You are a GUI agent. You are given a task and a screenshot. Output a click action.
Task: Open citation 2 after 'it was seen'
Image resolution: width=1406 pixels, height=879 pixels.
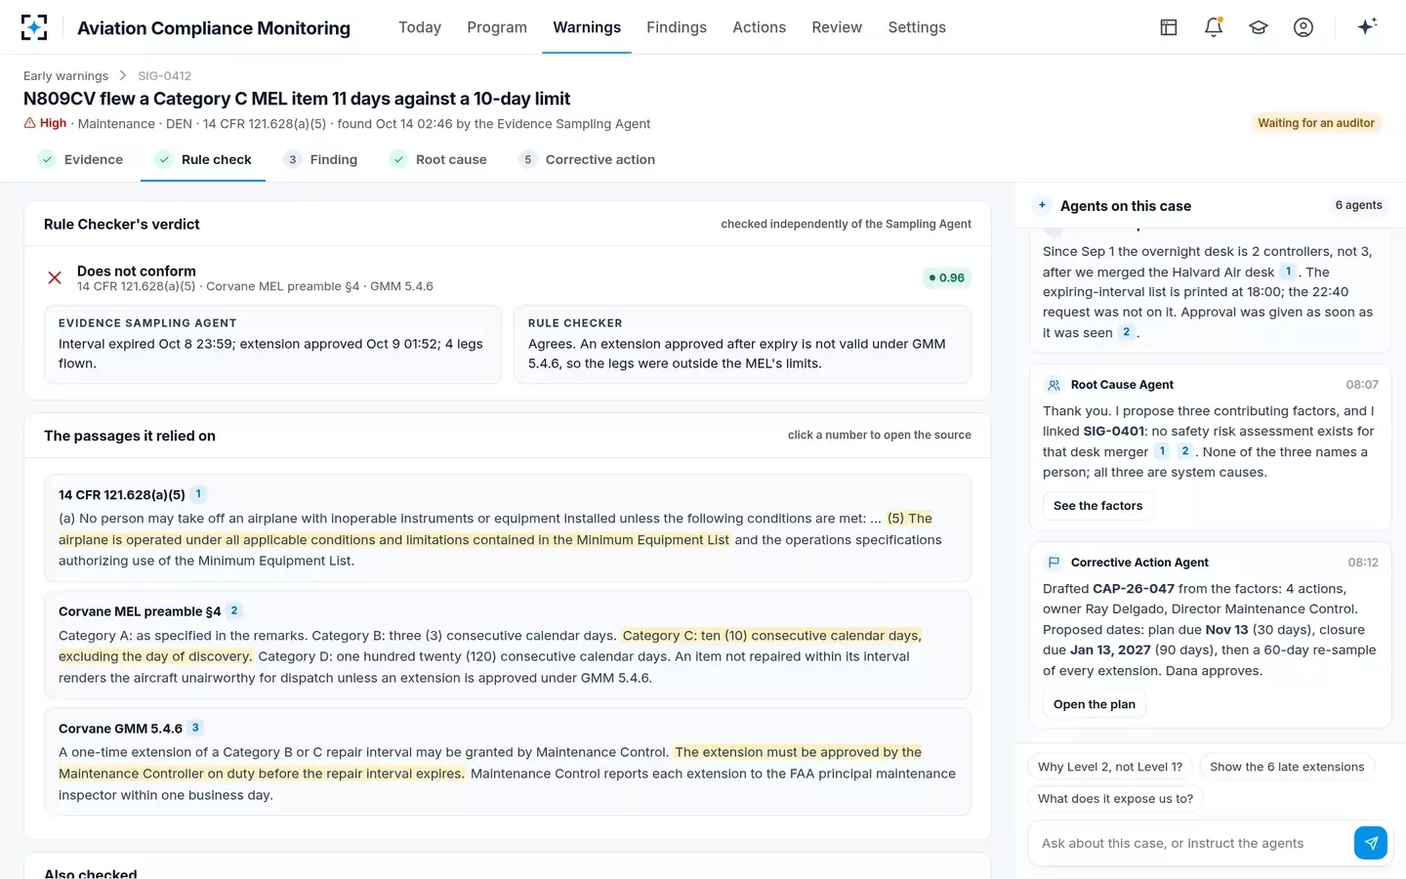1126,332
